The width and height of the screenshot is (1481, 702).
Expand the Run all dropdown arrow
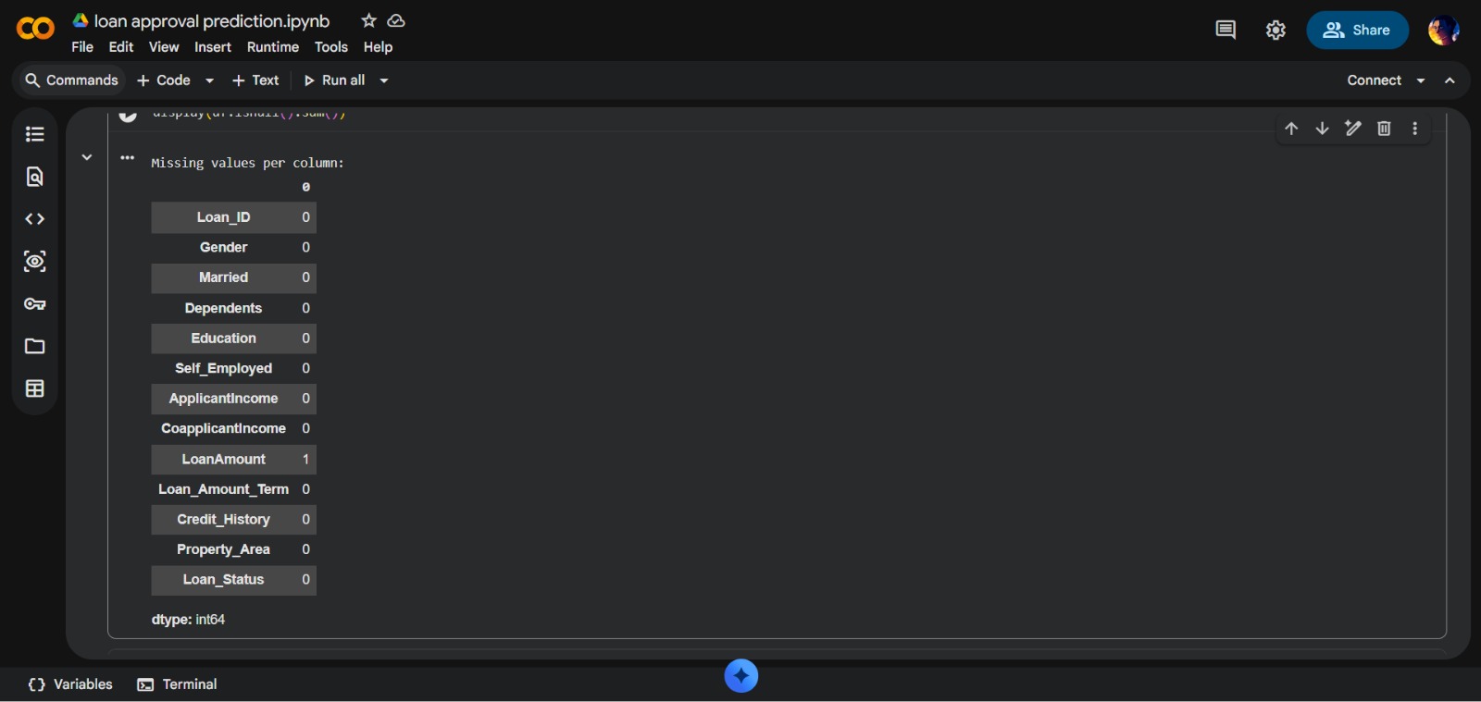(x=384, y=80)
